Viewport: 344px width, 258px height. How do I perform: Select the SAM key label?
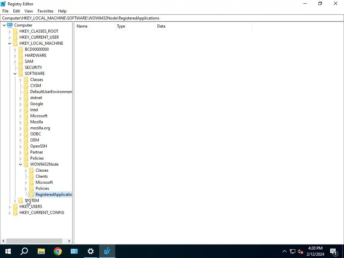coord(29,61)
